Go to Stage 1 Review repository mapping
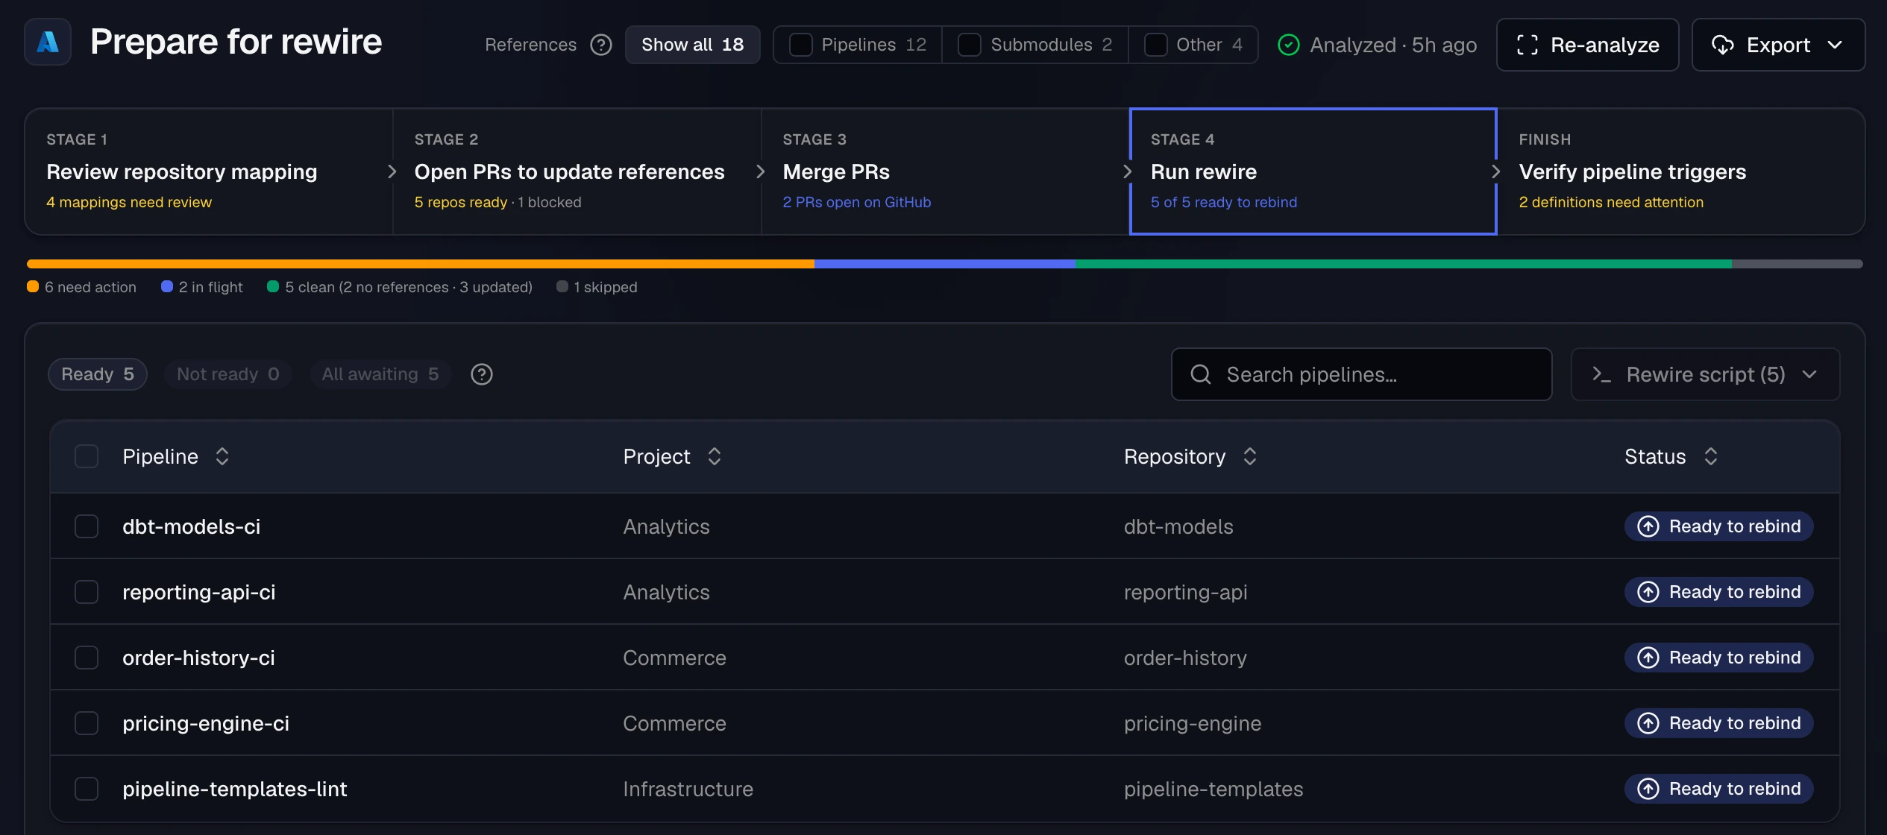 click(x=209, y=171)
